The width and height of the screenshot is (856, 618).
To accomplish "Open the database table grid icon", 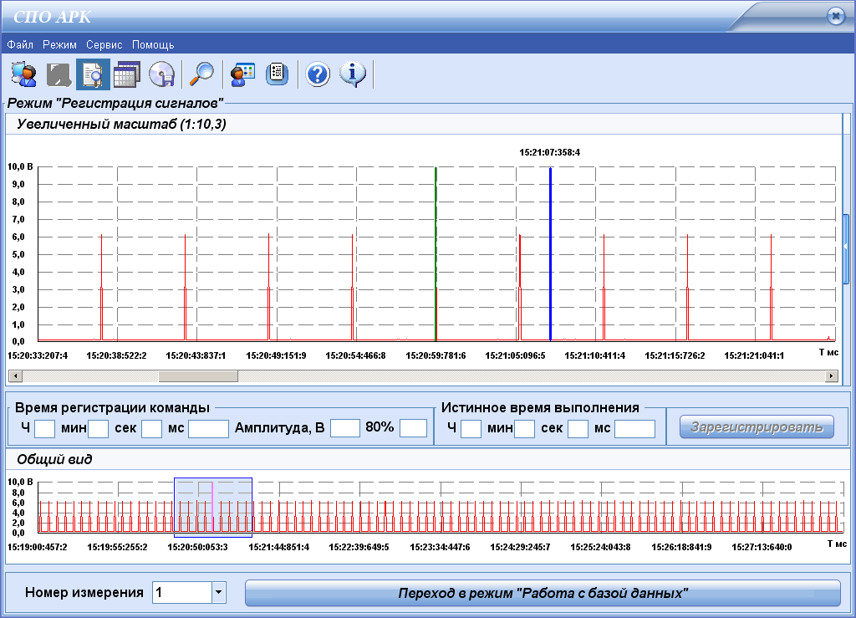I will point(126,74).
